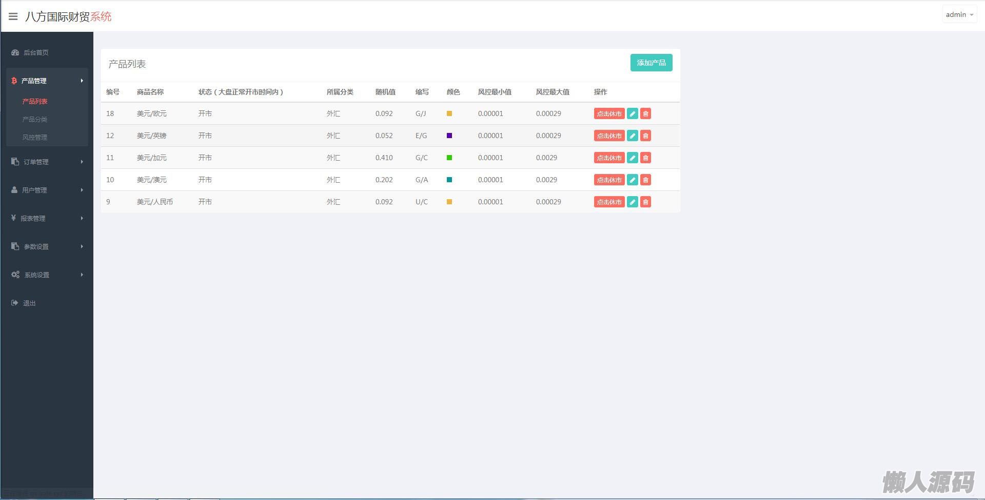Click the trash icon for 美元/欧元
The height and width of the screenshot is (500, 985).
tap(645, 114)
